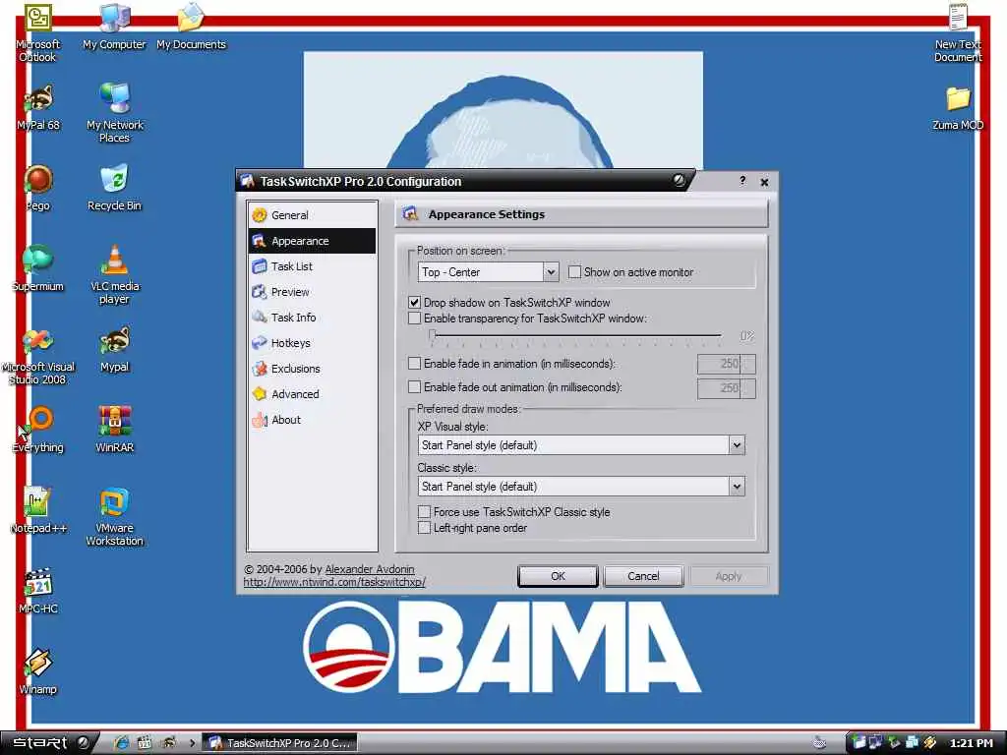Open the Classic style dropdown
The width and height of the screenshot is (1007, 755).
click(737, 487)
